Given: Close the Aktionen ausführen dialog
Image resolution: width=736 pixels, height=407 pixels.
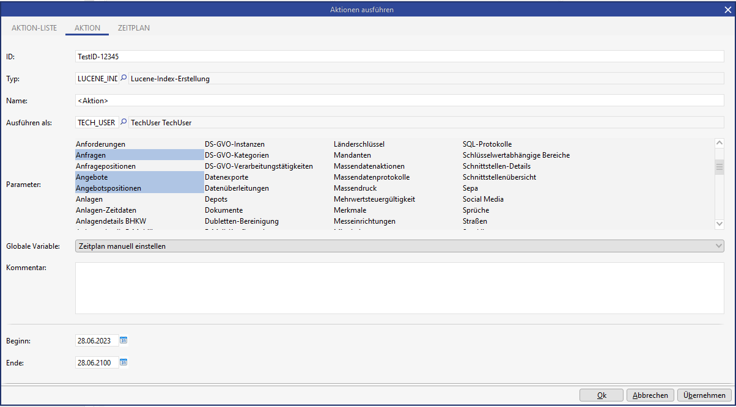Looking at the screenshot, I should 727,10.
